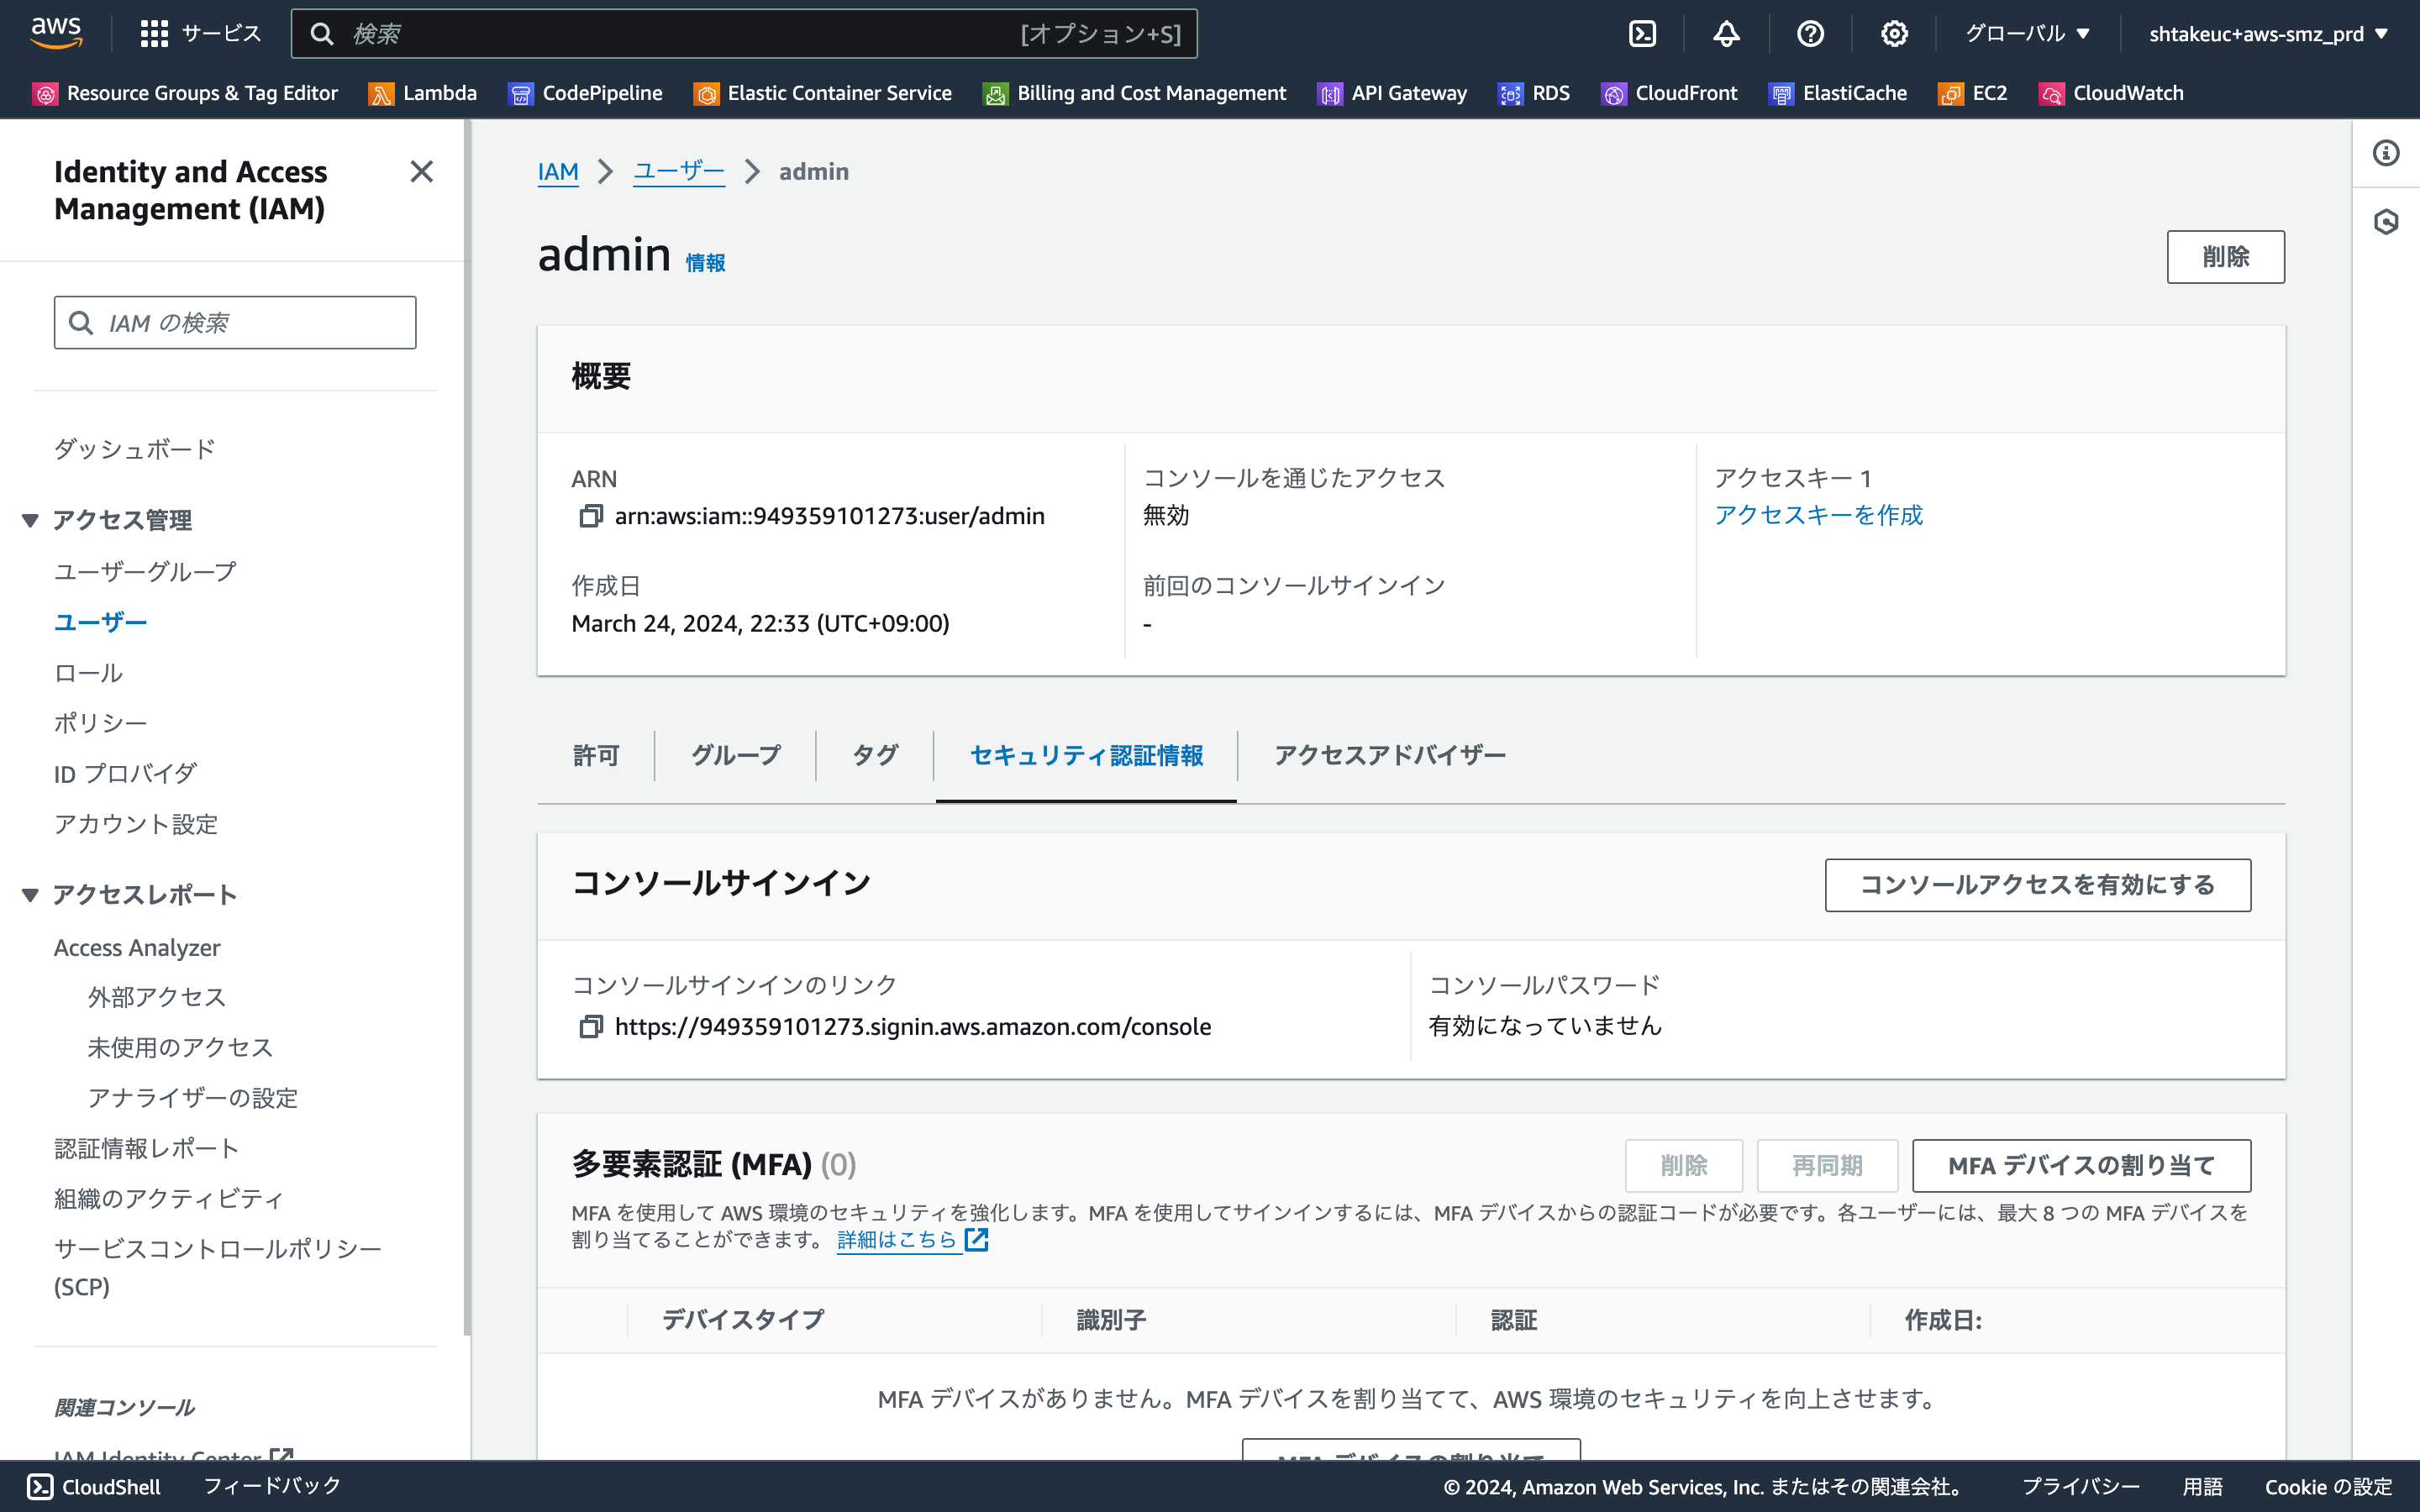Open the info panel icon on right edge
Screen dimensions: 2420x1512
pyautogui.click(x=2386, y=153)
